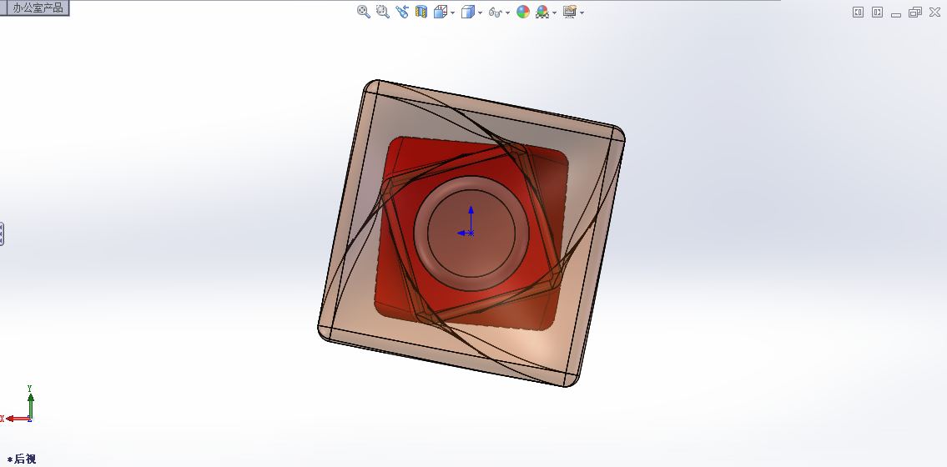Select the circular ring face of the model
Image resolution: width=947 pixels, height=467 pixels.
point(421,233)
